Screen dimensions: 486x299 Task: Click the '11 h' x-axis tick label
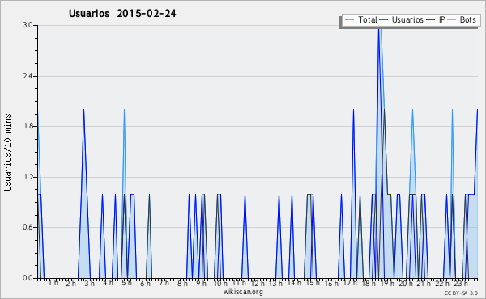239,283
